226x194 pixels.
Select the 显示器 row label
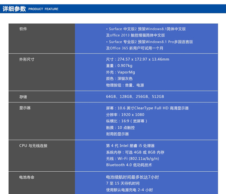point(25,108)
